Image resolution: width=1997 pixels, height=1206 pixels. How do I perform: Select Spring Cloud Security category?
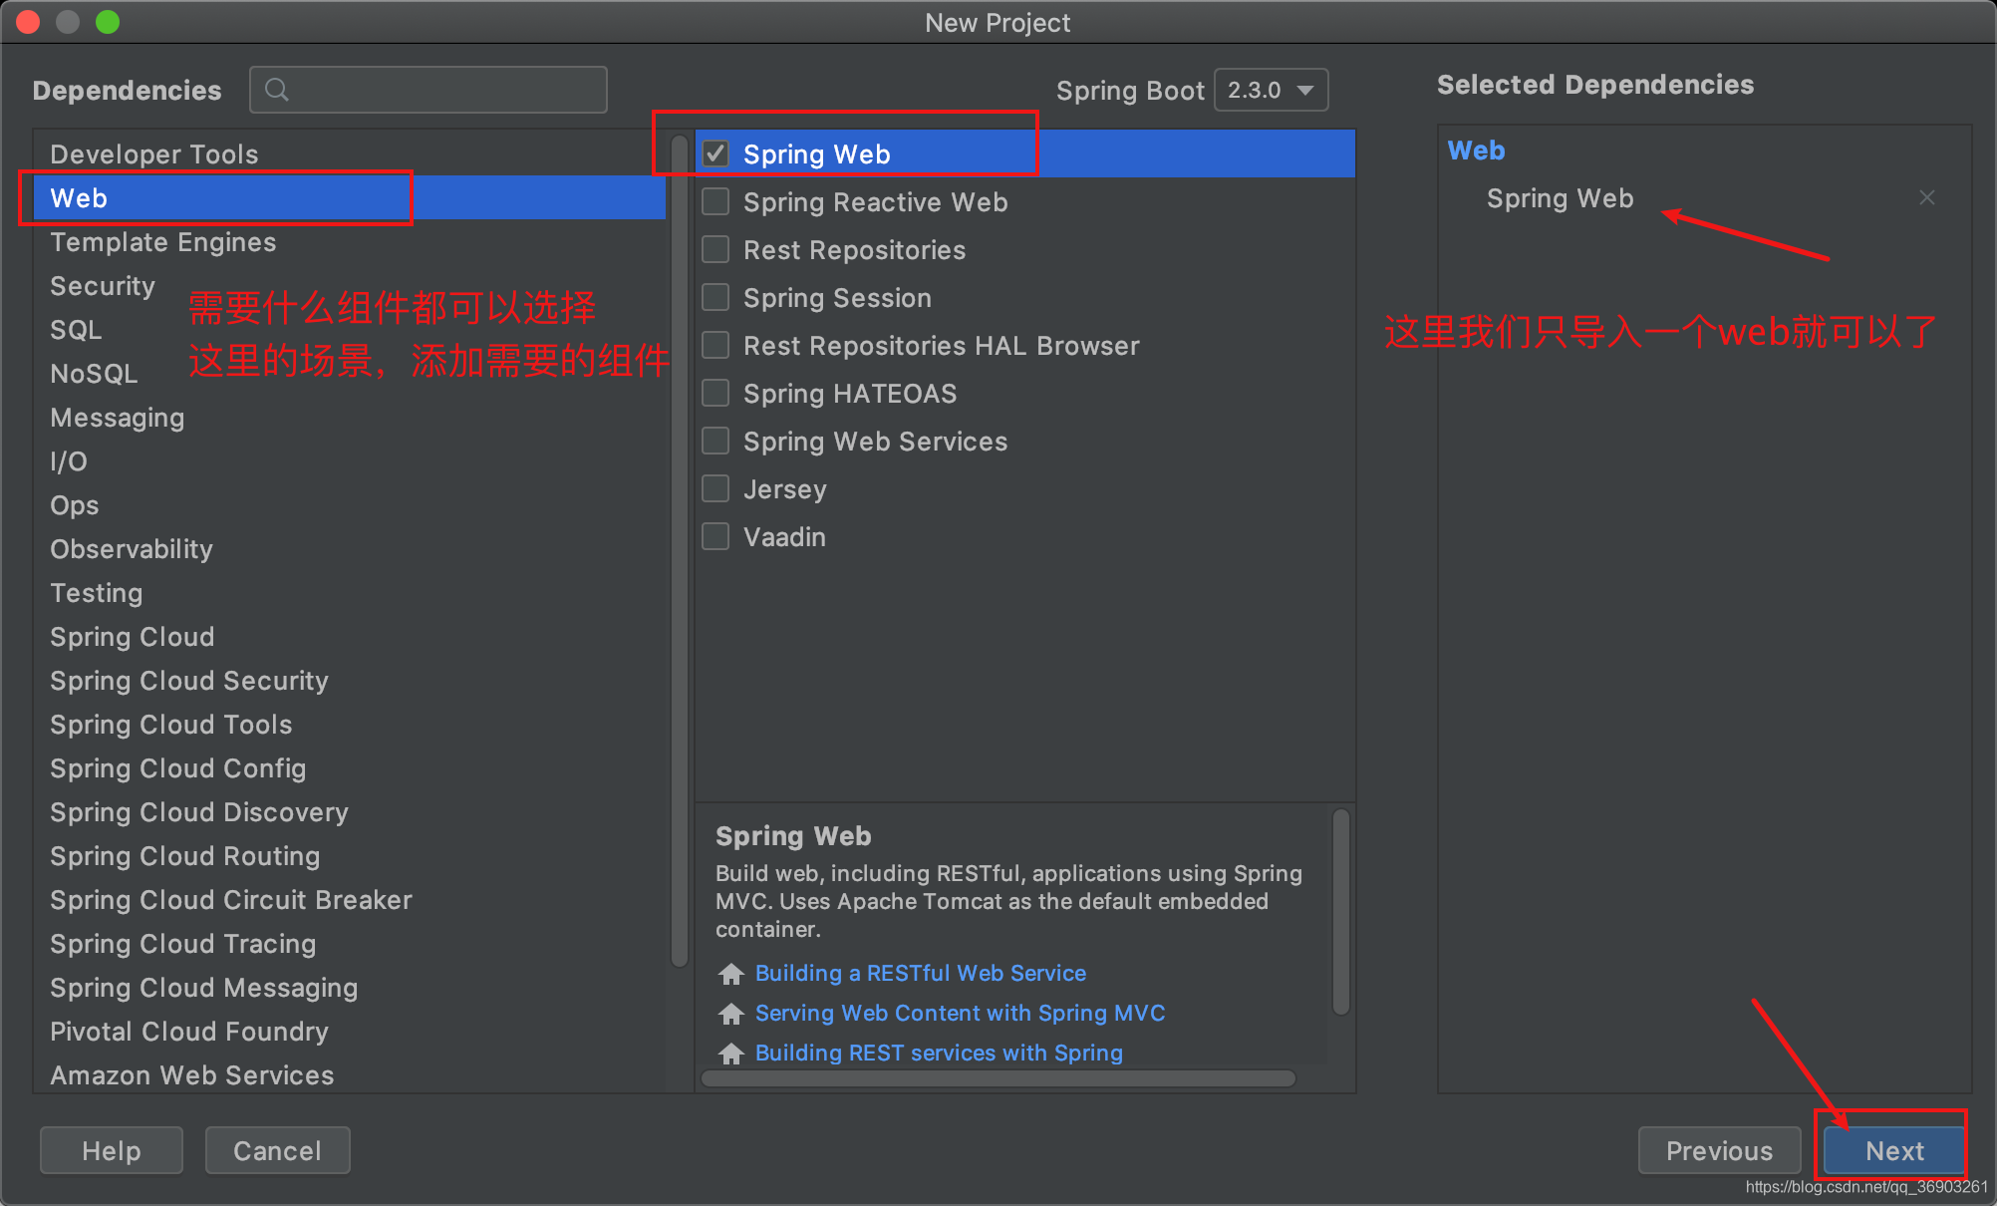pyautogui.click(x=350, y=680)
